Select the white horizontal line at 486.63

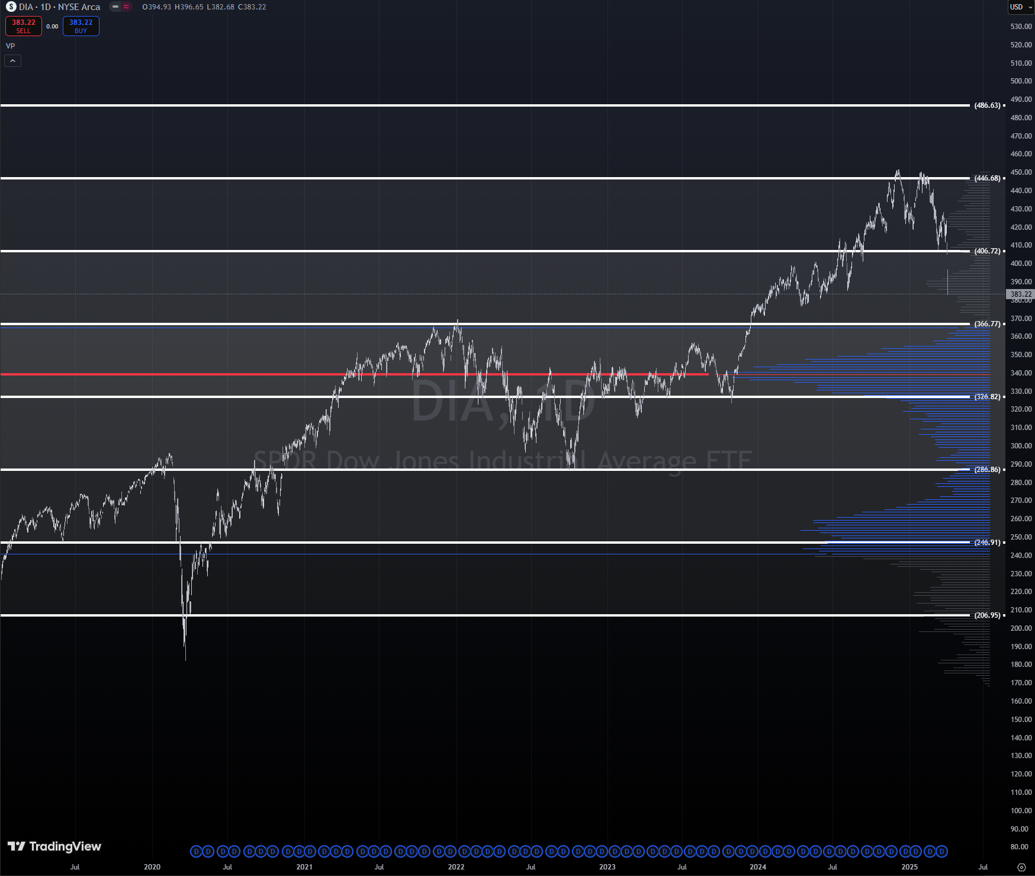tap(485, 105)
